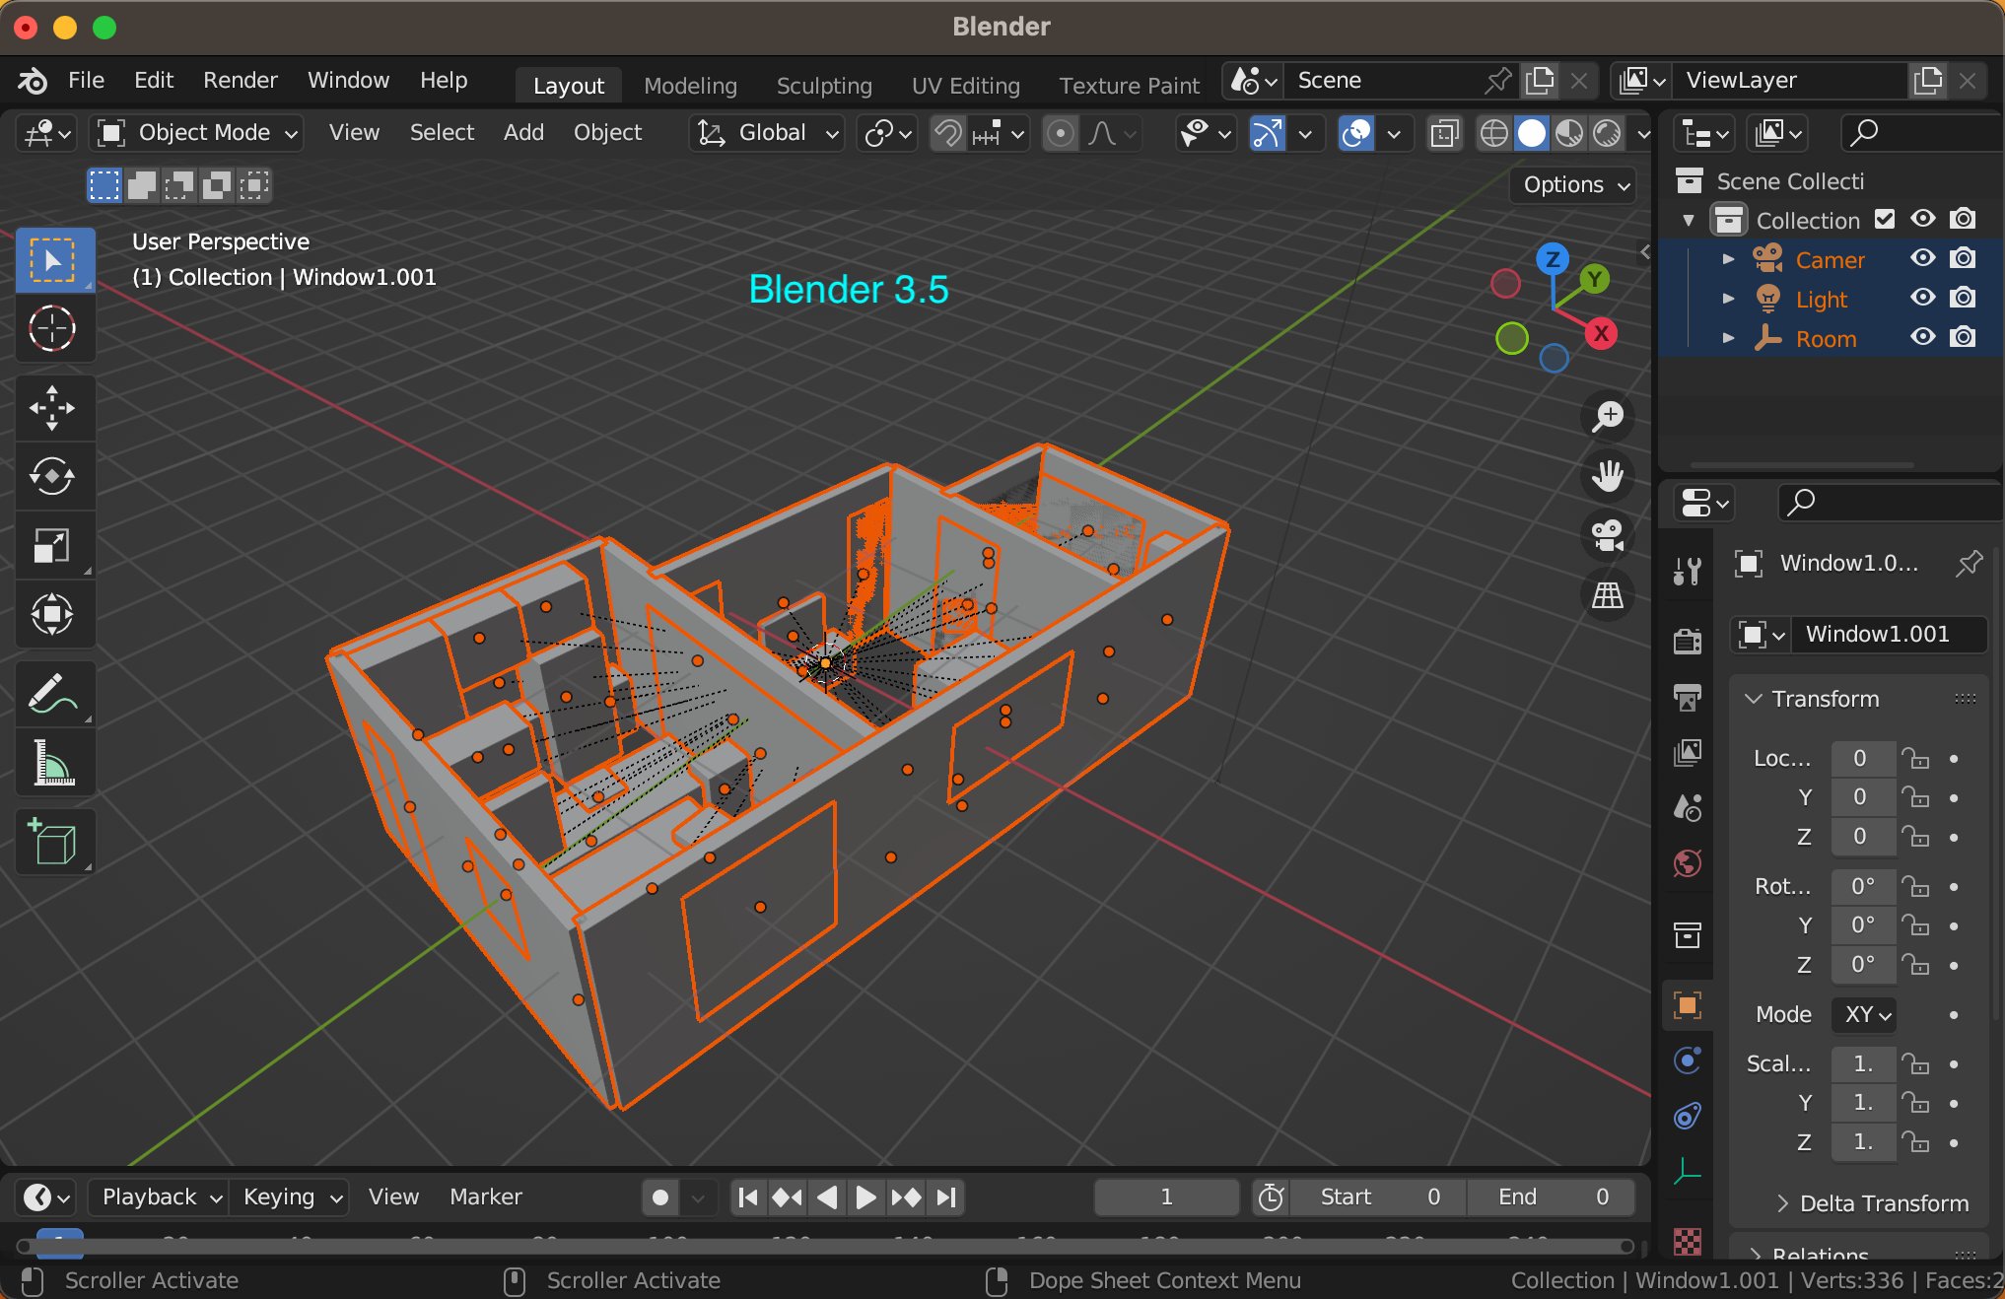
Task: Disable render for the Room object
Action: point(1963,337)
